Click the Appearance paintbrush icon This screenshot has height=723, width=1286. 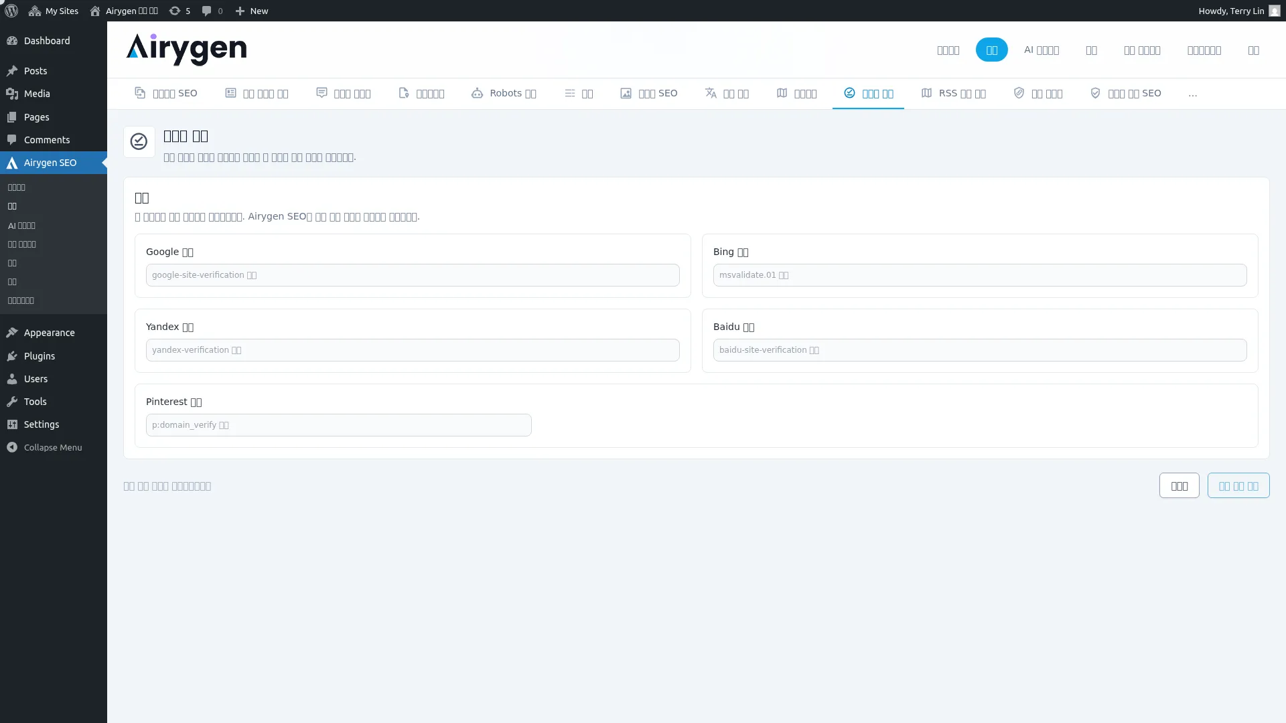click(12, 333)
